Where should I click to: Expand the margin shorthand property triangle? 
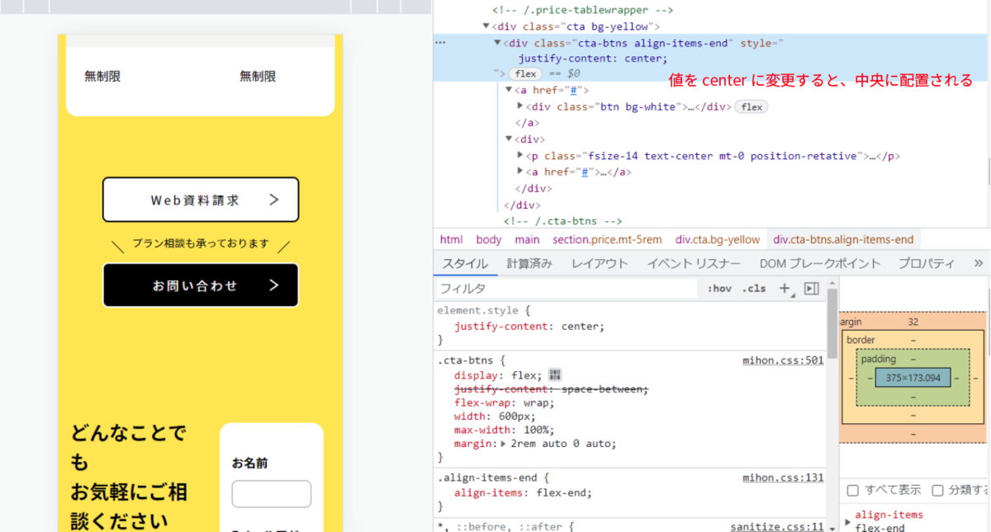(x=505, y=444)
